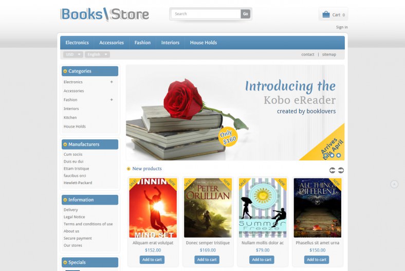Select the second banner slide dot
The width and height of the screenshot is (405, 271).
[x=332, y=155]
